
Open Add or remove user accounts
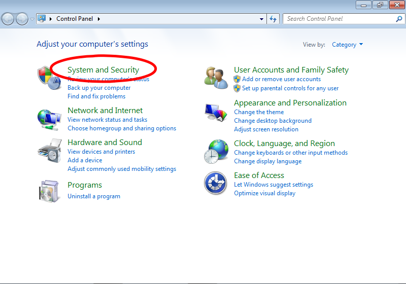[281, 79]
